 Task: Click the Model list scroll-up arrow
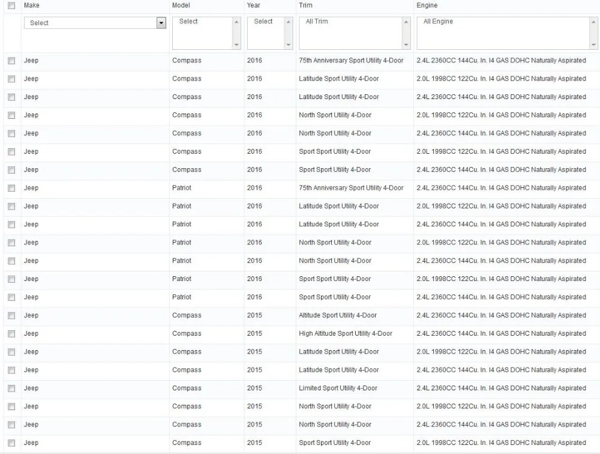click(236, 22)
